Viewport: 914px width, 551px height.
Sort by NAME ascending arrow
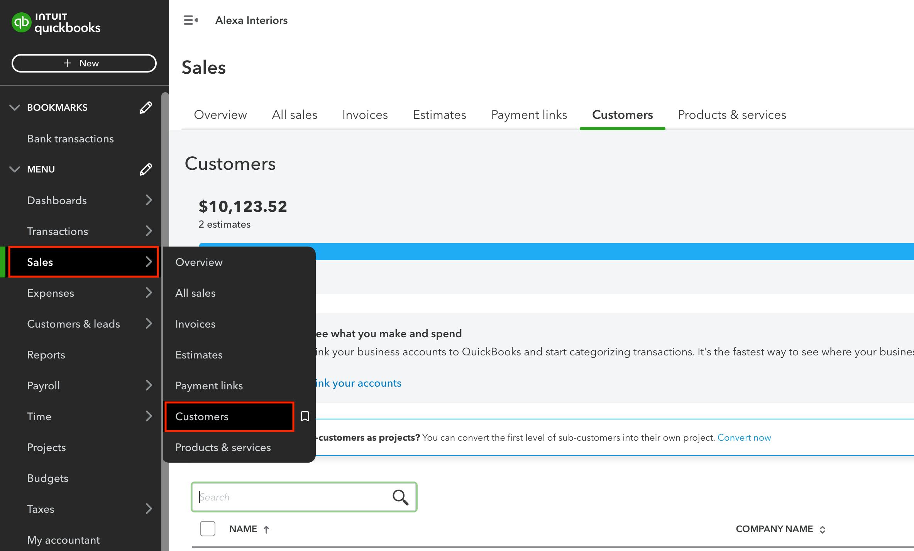pyautogui.click(x=266, y=529)
